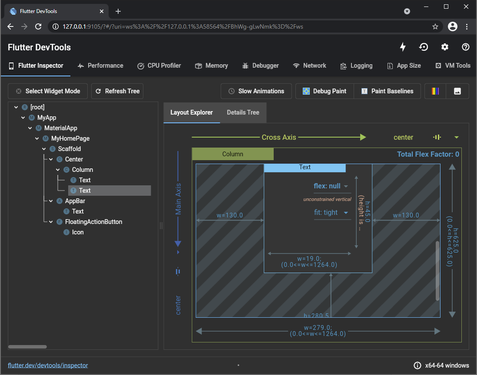477x375 pixels.
Task: Open the help question mark icon
Action: tap(465, 47)
